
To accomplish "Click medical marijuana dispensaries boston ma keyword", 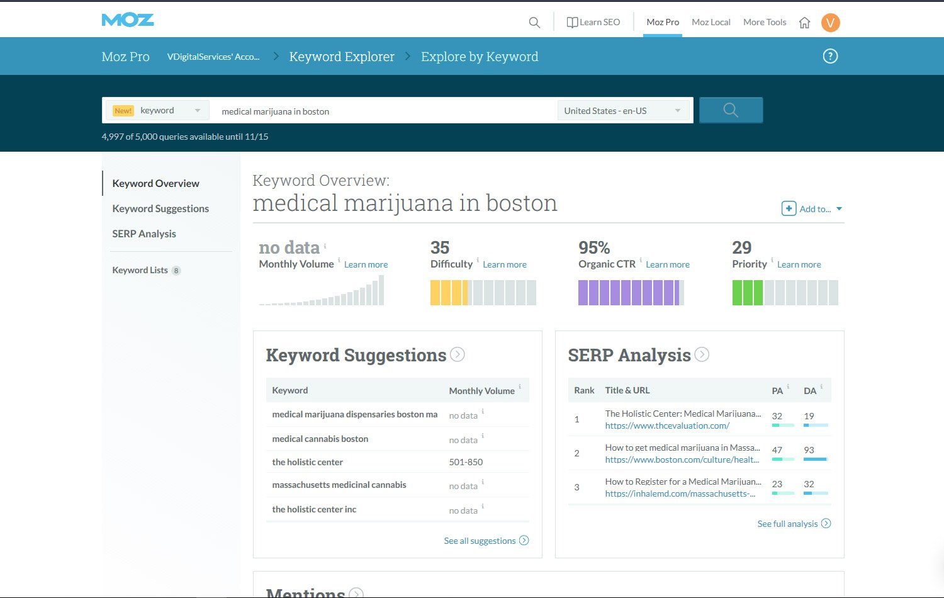I will (x=355, y=414).
